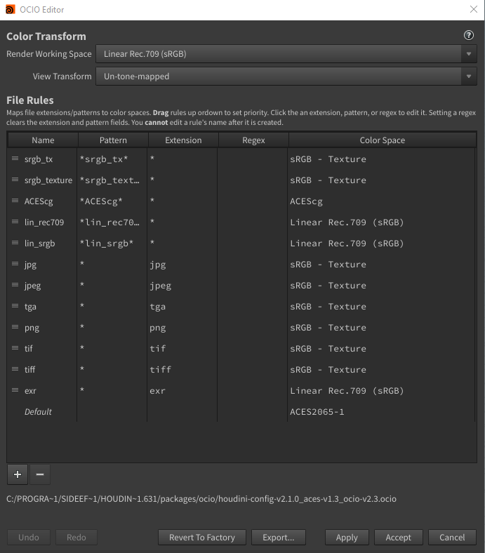Open the View Transform dropdown

pyautogui.click(x=286, y=76)
